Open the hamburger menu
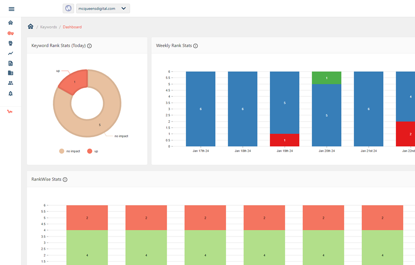The image size is (415, 265). tap(11, 9)
